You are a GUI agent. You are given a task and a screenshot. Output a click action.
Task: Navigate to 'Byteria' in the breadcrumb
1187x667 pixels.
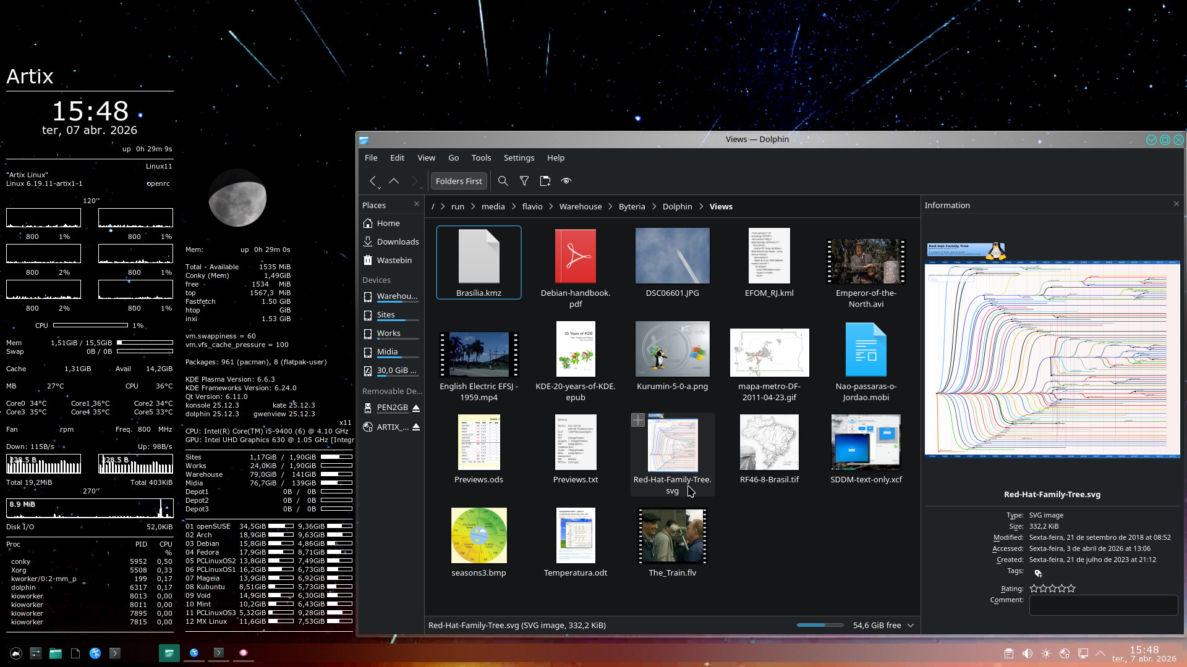632,206
